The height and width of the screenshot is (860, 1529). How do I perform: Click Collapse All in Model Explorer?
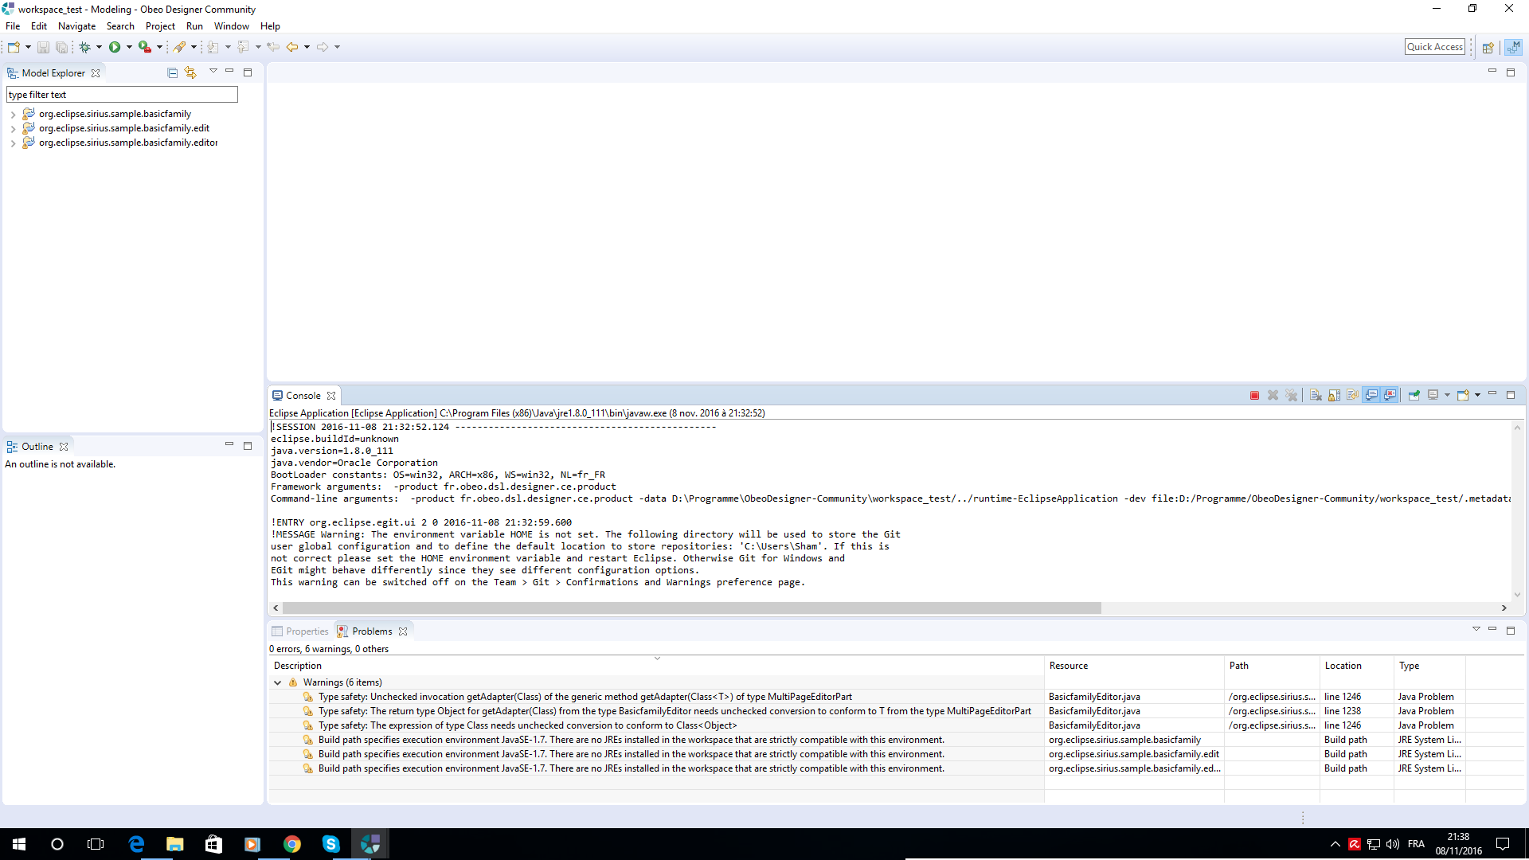[x=172, y=72]
